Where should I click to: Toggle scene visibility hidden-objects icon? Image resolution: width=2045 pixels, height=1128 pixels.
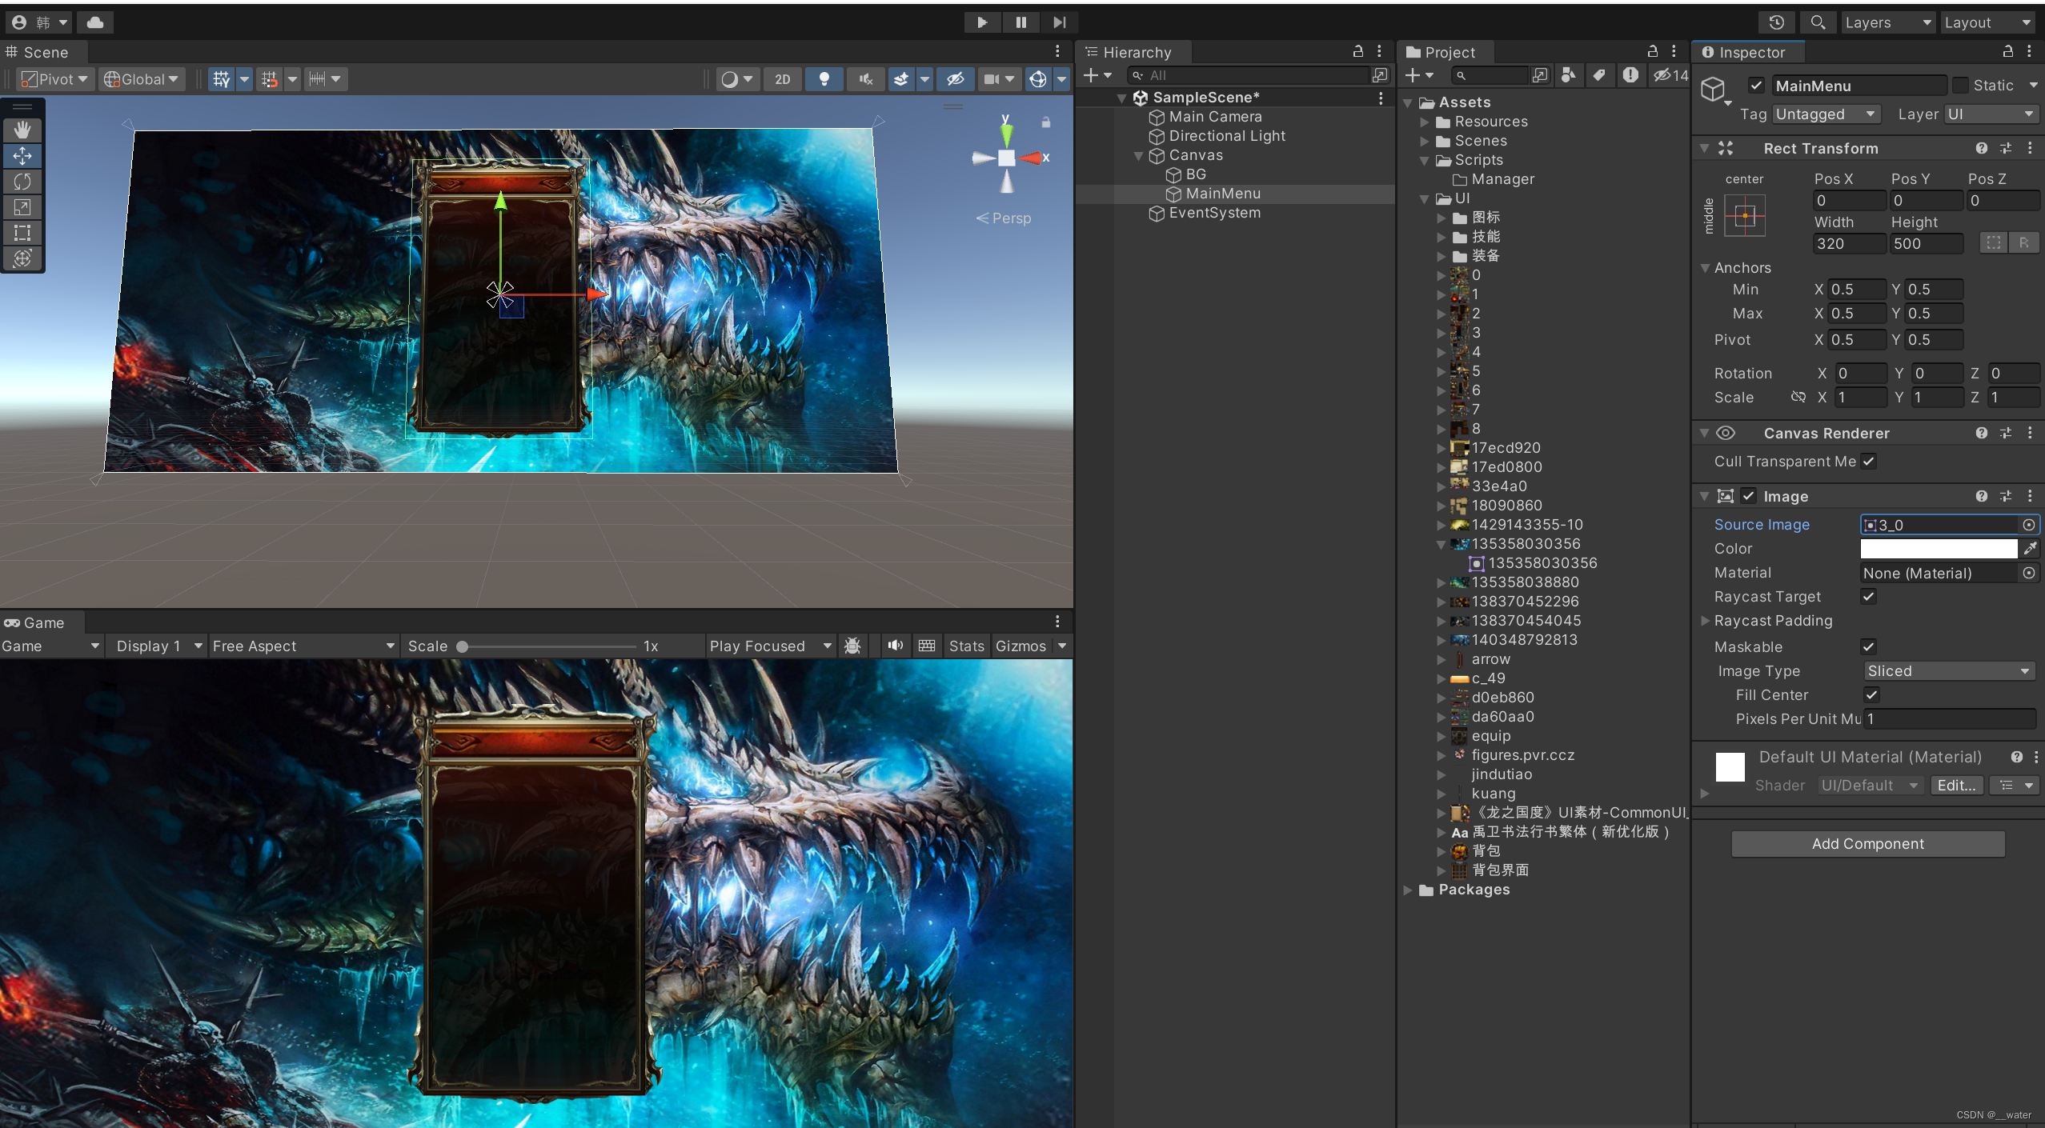coord(955,79)
